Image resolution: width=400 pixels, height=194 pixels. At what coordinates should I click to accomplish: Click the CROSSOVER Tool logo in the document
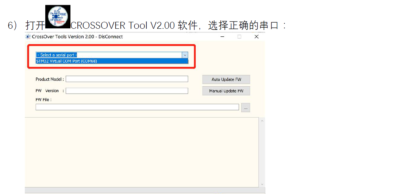(58, 16)
